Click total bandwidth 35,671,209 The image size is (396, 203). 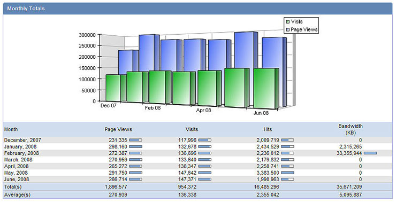[x=349, y=187]
